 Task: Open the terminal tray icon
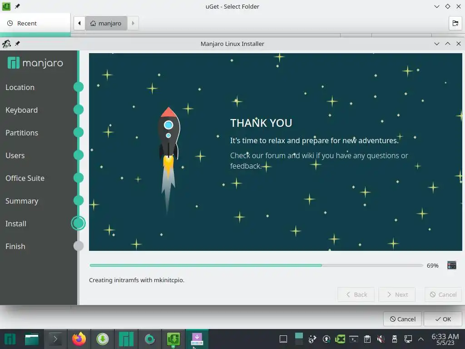[353, 339]
